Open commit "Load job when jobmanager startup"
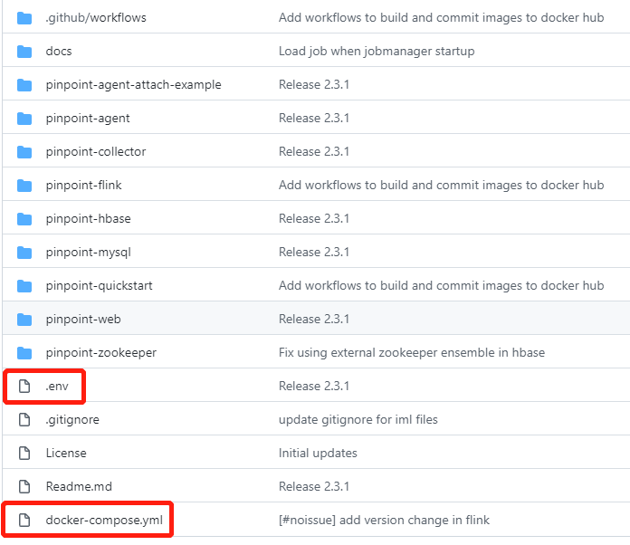 tap(377, 52)
